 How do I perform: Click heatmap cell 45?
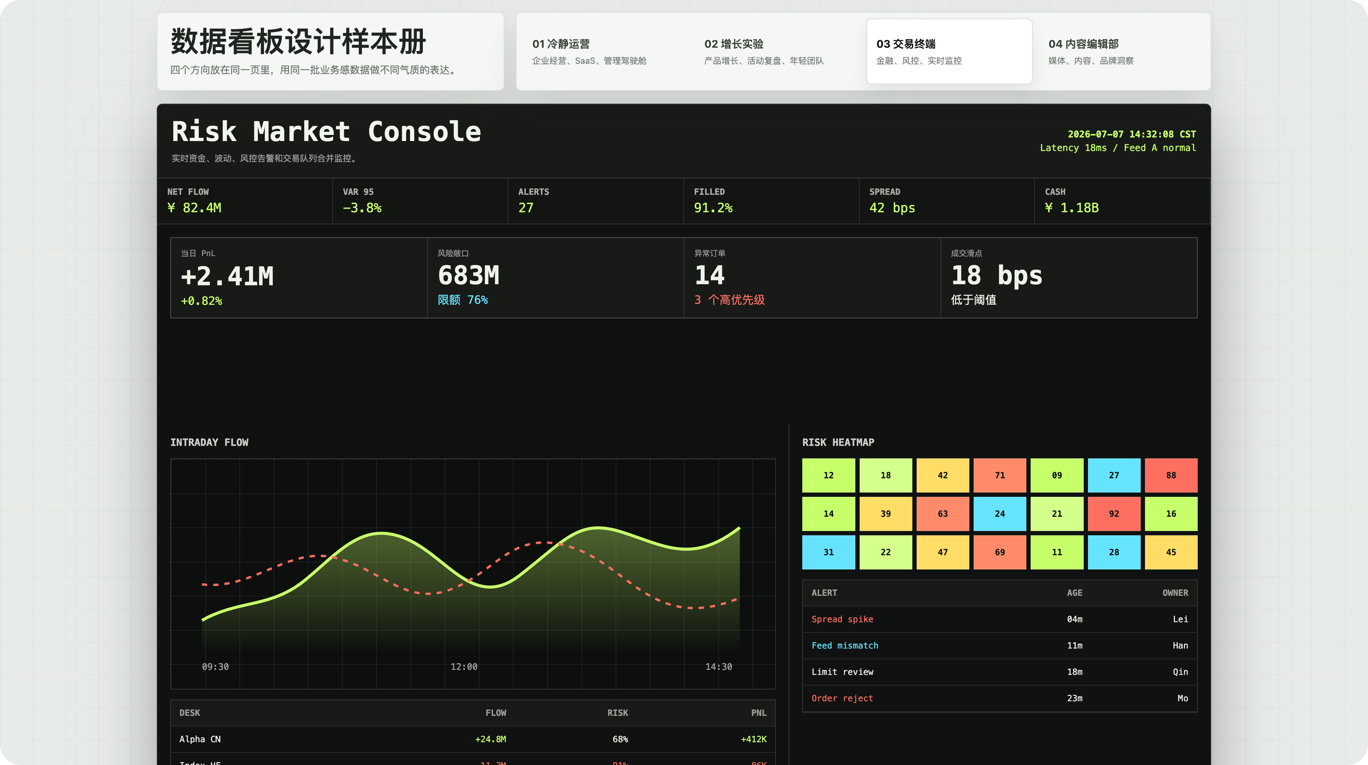point(1171,552)
